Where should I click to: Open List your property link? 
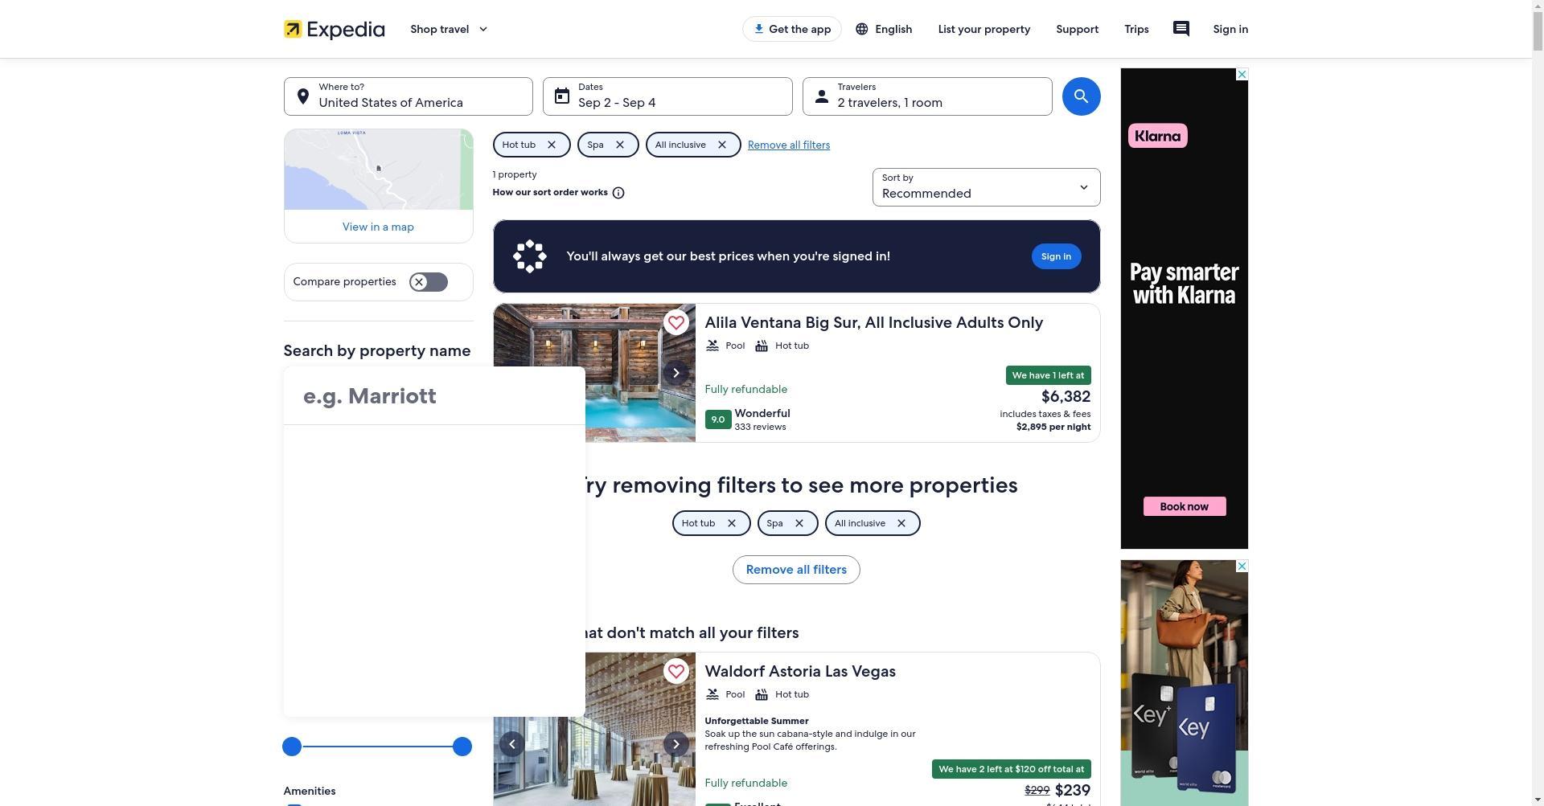983,29
